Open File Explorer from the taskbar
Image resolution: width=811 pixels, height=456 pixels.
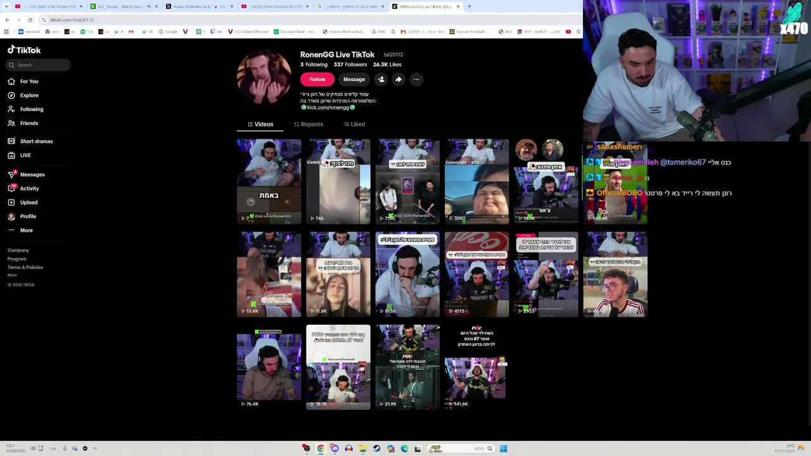click(362, 448)
